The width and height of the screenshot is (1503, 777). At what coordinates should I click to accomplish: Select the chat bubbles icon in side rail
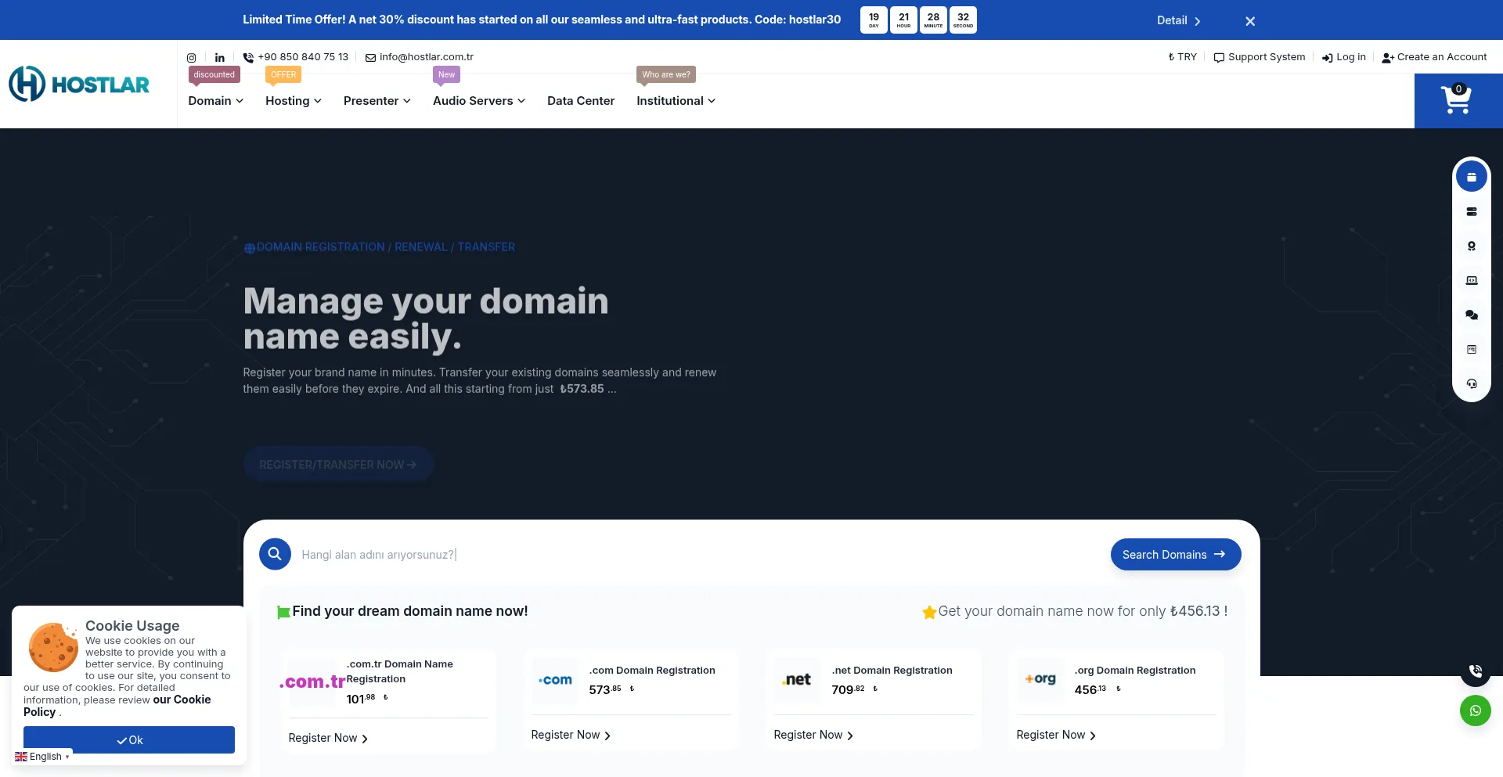pos(1472,315)
